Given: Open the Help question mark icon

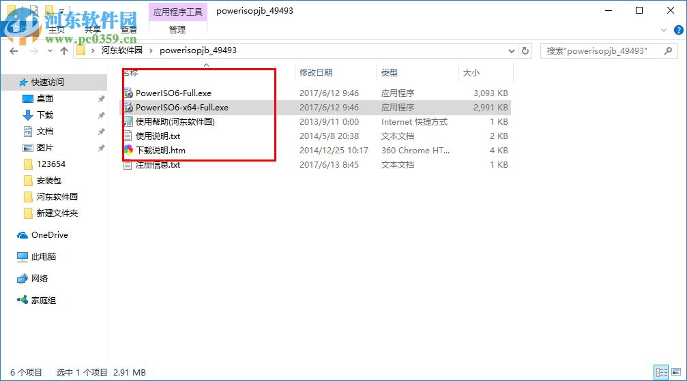Looking at the screenshot, I should pos(678,30).
